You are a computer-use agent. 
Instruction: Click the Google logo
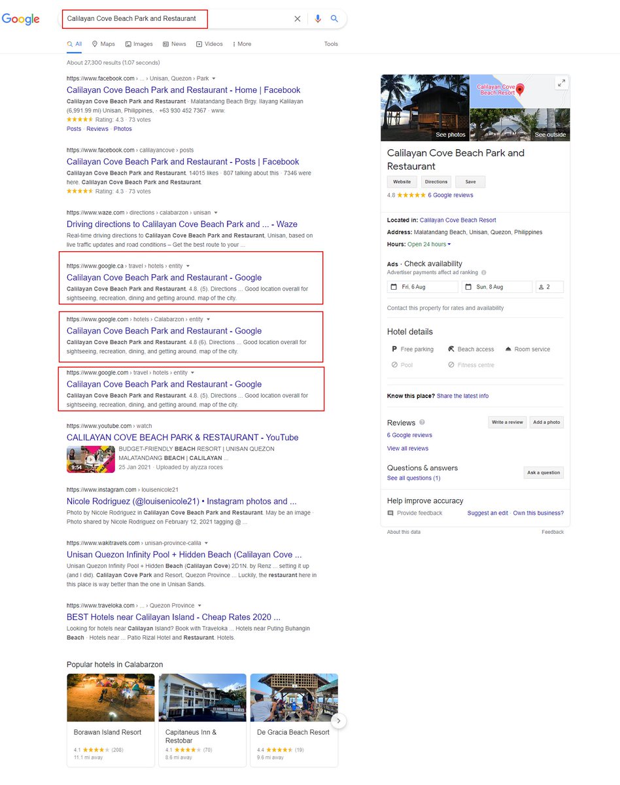pos(20,20)
